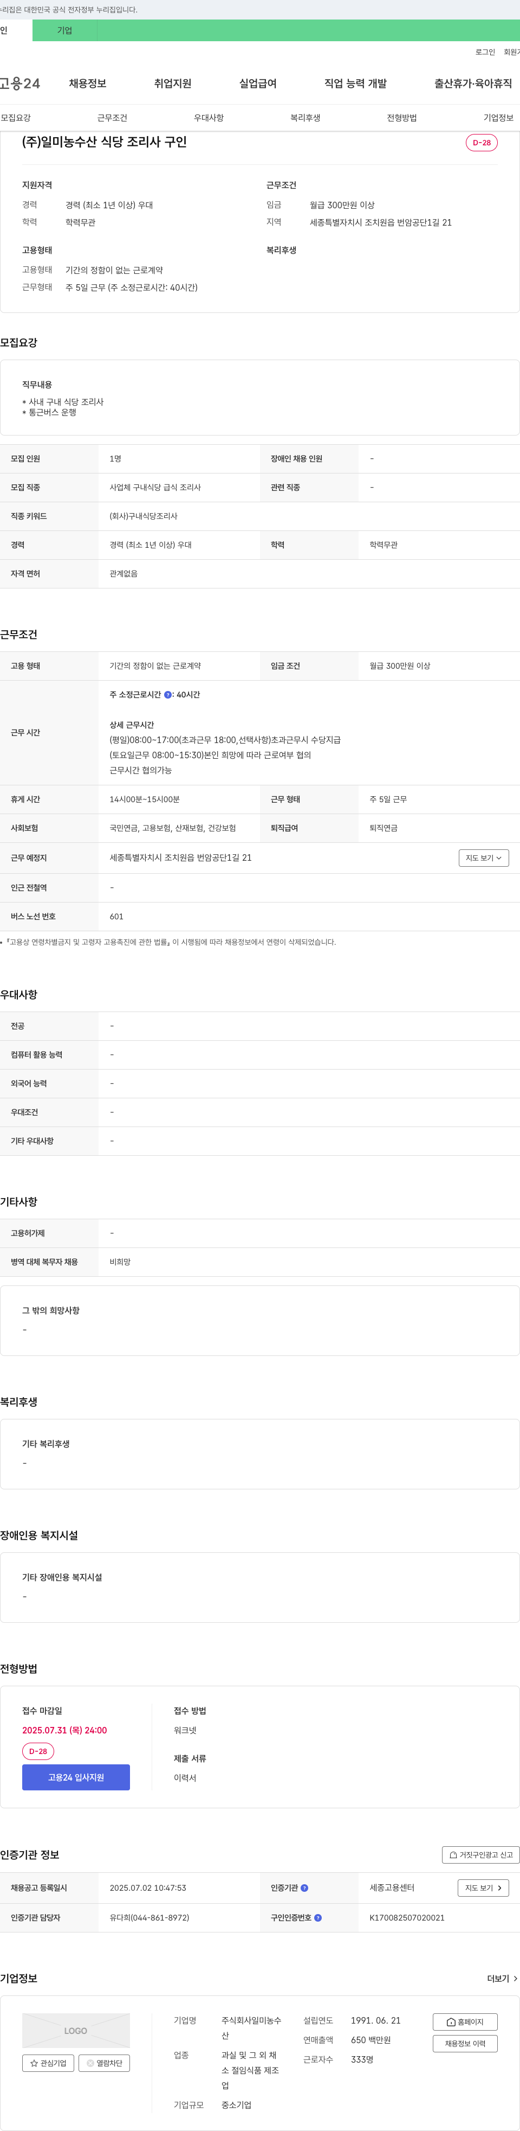Click the 로그인 link

click(485, 52)
